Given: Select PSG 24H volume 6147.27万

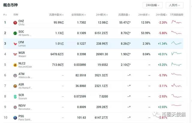Looking at the screenshot, I should (101, 118).
